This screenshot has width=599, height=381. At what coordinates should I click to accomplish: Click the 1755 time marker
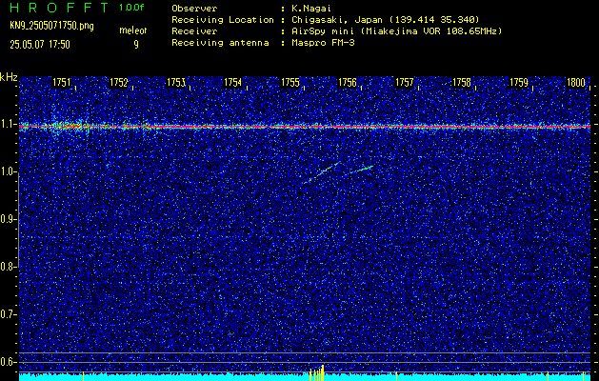[290, 82]
